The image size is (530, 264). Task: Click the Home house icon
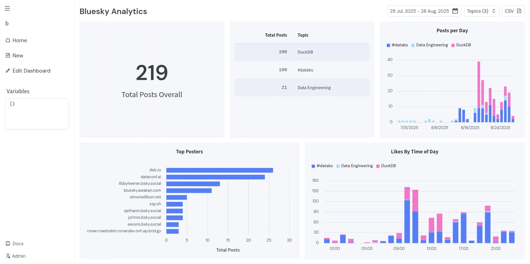pos(8,40)
